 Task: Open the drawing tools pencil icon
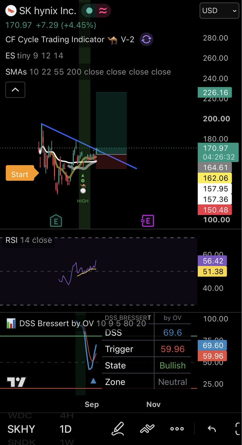coord(118,429)
